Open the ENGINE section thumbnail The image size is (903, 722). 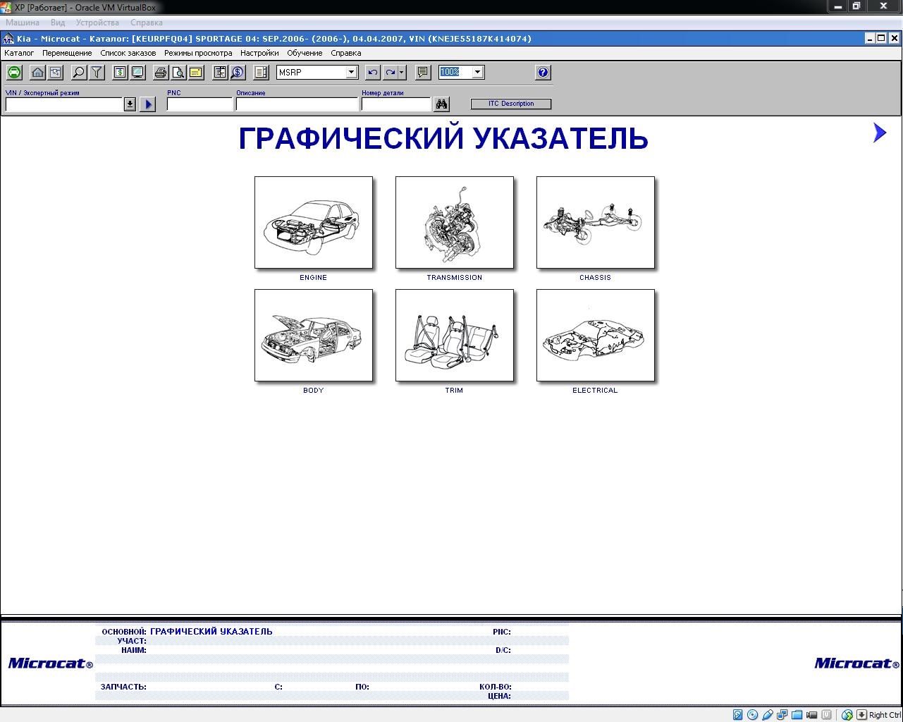click(314, 223)
